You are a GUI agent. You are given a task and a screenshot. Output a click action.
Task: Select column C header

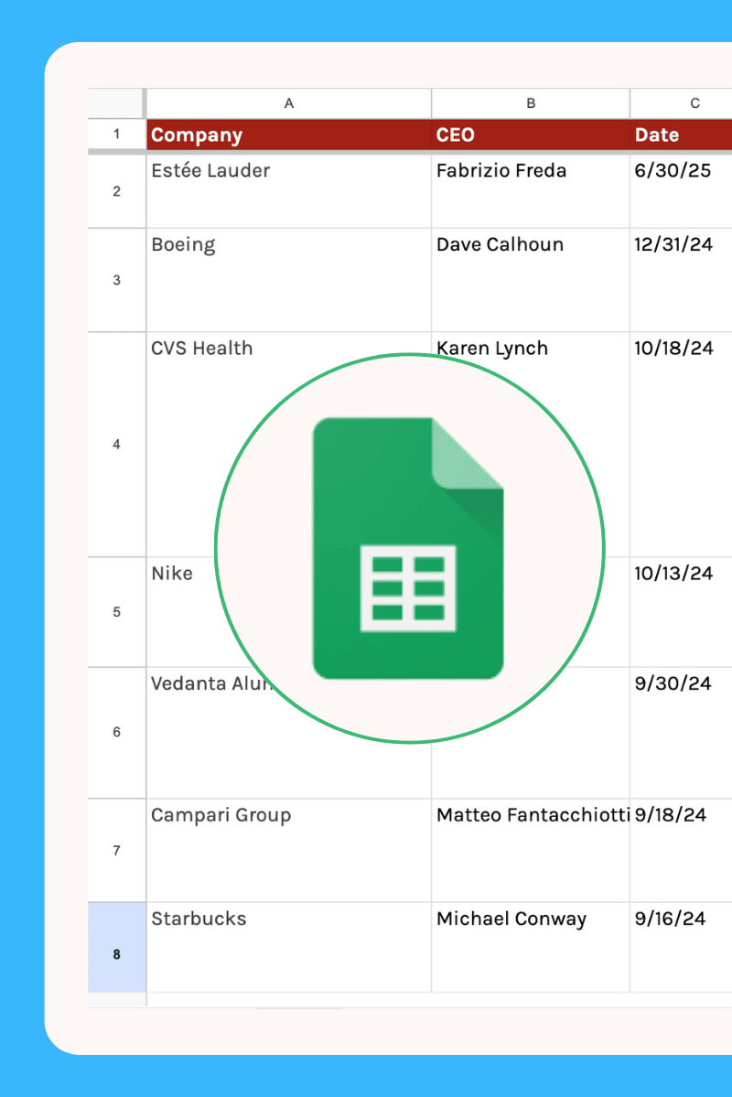click(x=681, y=103)
